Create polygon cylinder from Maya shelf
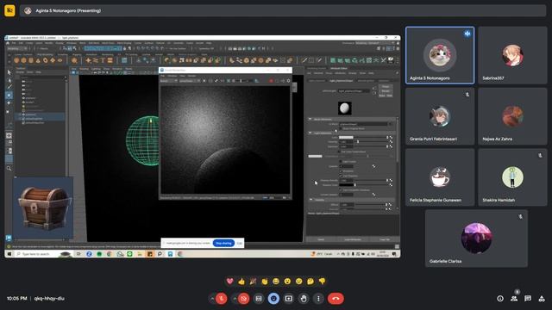The height and width of the screenshot is (310, 552). pos(31,60)
